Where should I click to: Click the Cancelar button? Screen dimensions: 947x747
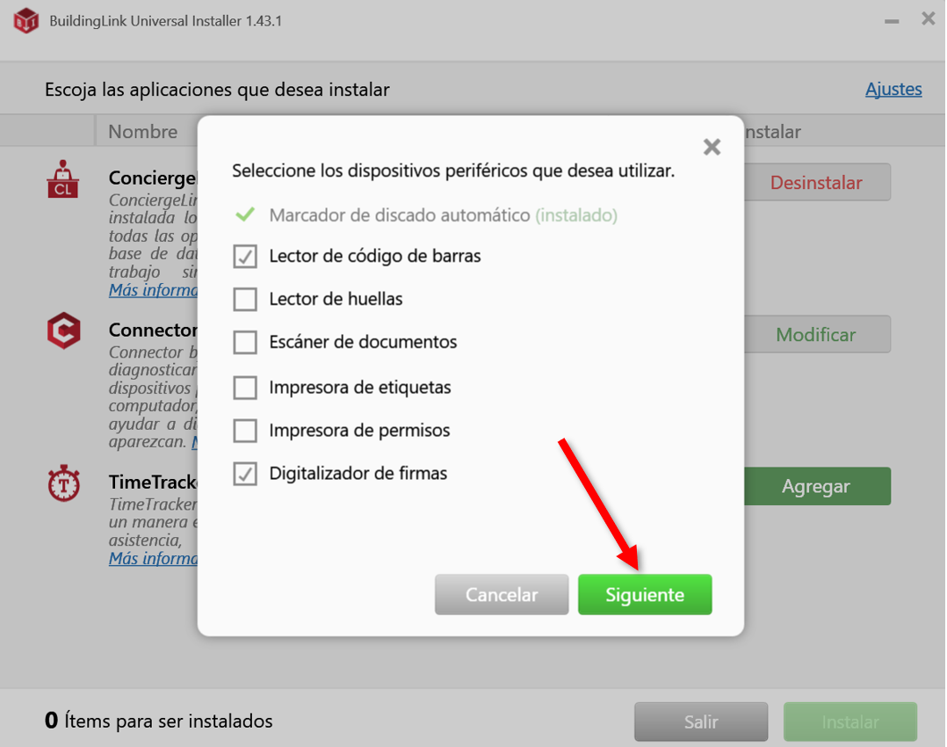[x=502, y=595]
